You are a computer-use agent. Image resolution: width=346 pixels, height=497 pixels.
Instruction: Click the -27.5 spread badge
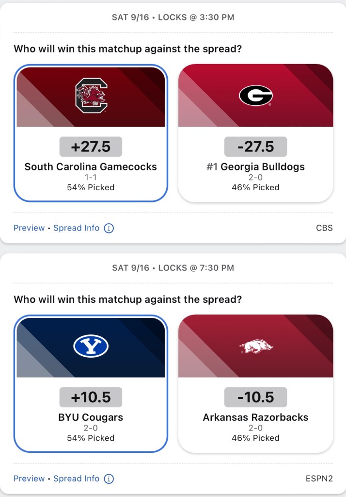point(255,147)
